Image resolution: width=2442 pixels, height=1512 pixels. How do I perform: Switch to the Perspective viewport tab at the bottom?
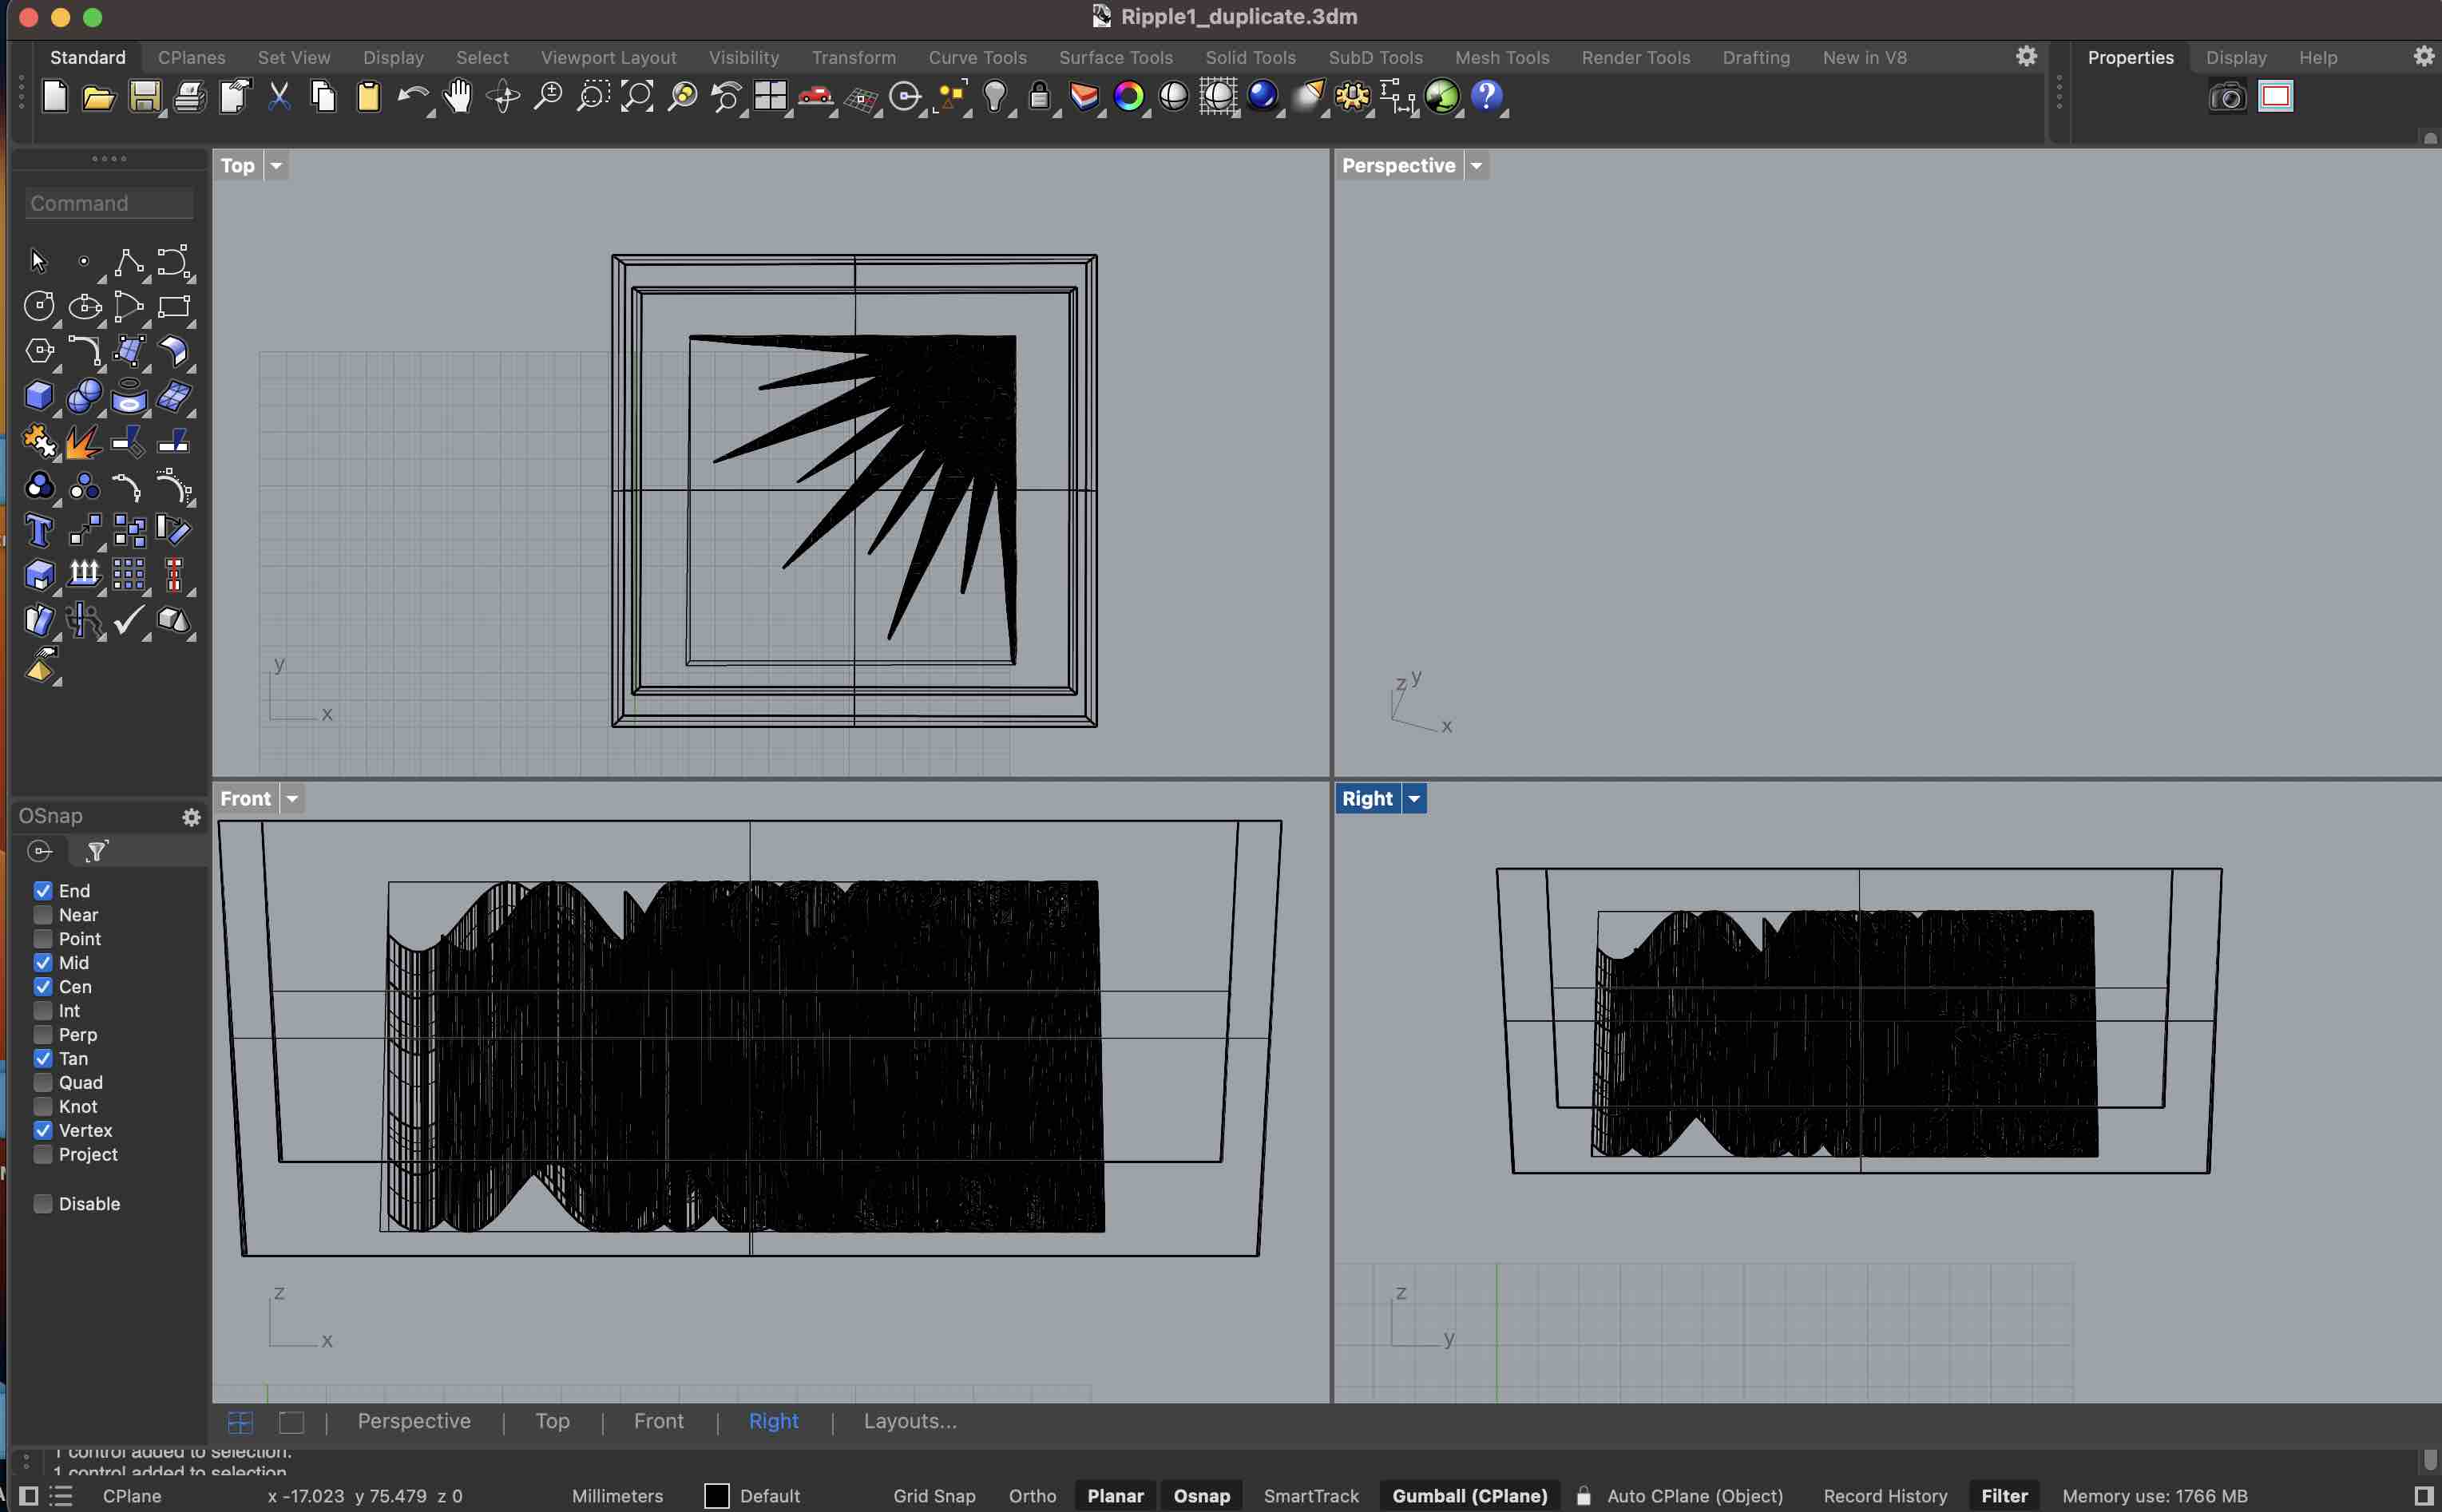[414, 1421]
